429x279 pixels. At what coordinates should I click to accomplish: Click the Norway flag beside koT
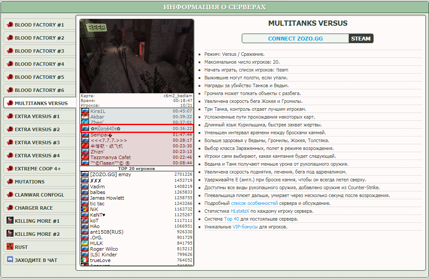[x=85, y=221]
